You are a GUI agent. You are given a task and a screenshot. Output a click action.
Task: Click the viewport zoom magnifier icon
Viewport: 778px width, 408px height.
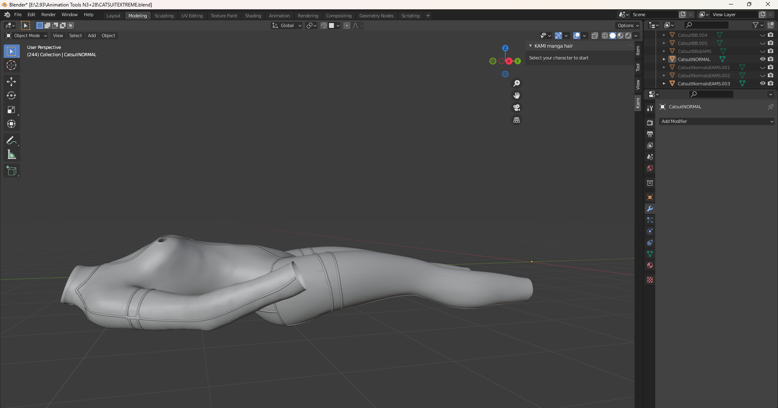(x=517, y=83)
